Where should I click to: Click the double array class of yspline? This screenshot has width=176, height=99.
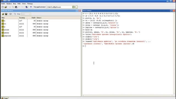(x=42, y=36)
